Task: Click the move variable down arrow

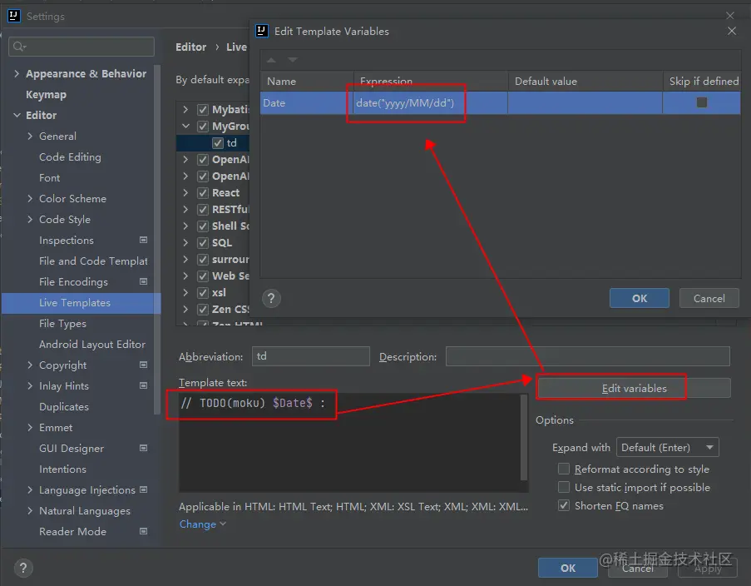Action: point(293,60)
